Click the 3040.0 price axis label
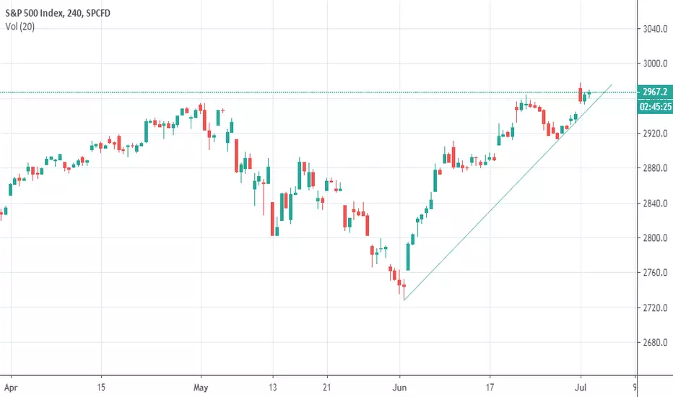This screenshot has height=397, width=673. point(655,29)
